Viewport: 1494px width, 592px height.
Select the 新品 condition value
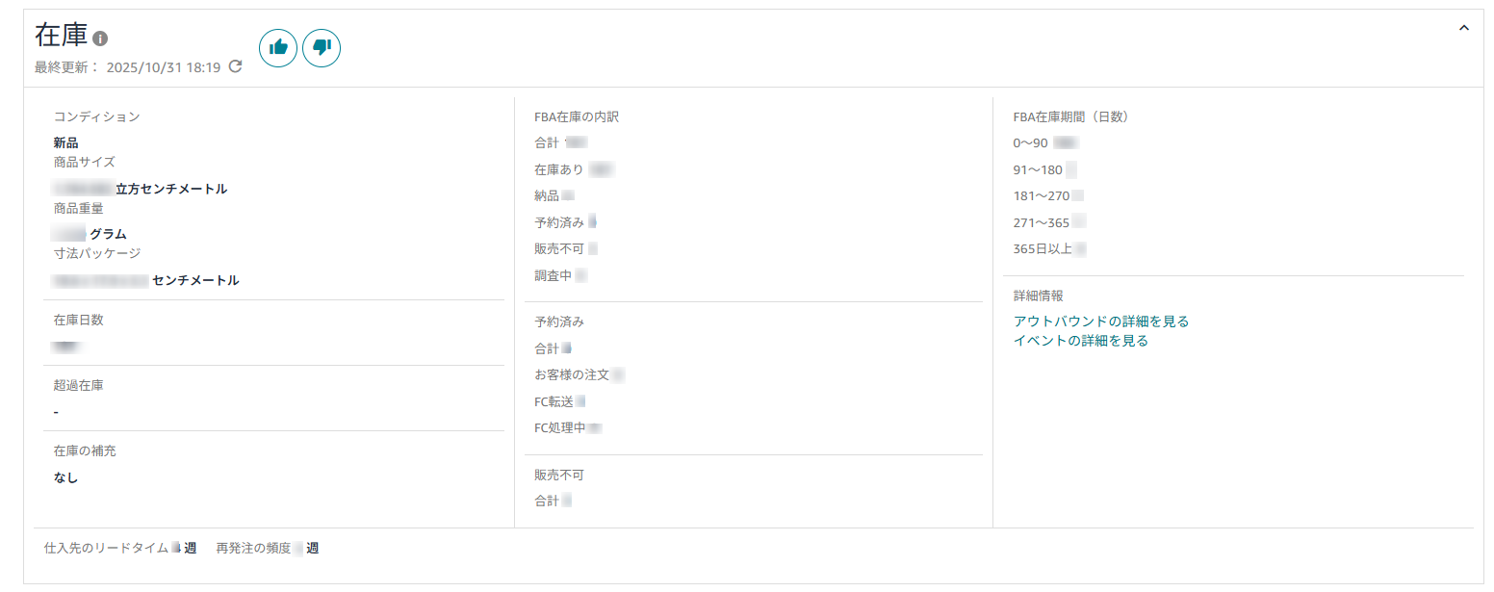66,142
